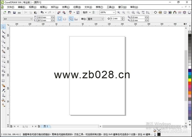The height and width of the screenshot is (137, 192).
Task: Apply layout to current page only
Action: click(x=76, y=19)
